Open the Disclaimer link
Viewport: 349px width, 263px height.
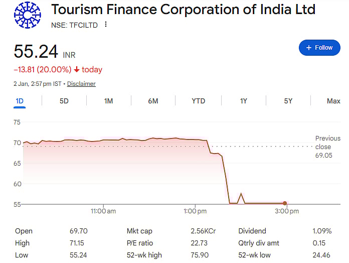pyautogui.click(x=81, y=84)
